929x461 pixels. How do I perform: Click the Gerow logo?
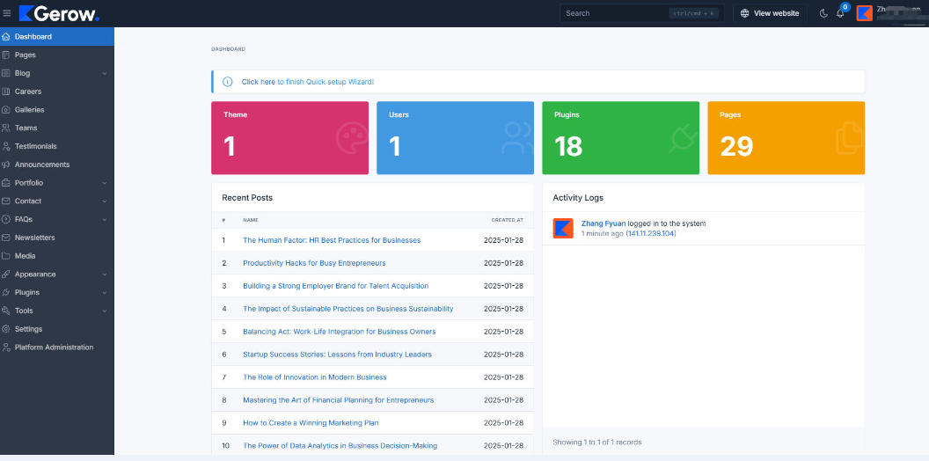[59, 13]
